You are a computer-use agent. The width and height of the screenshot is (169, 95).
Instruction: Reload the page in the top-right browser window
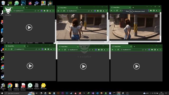pos(117,11)
